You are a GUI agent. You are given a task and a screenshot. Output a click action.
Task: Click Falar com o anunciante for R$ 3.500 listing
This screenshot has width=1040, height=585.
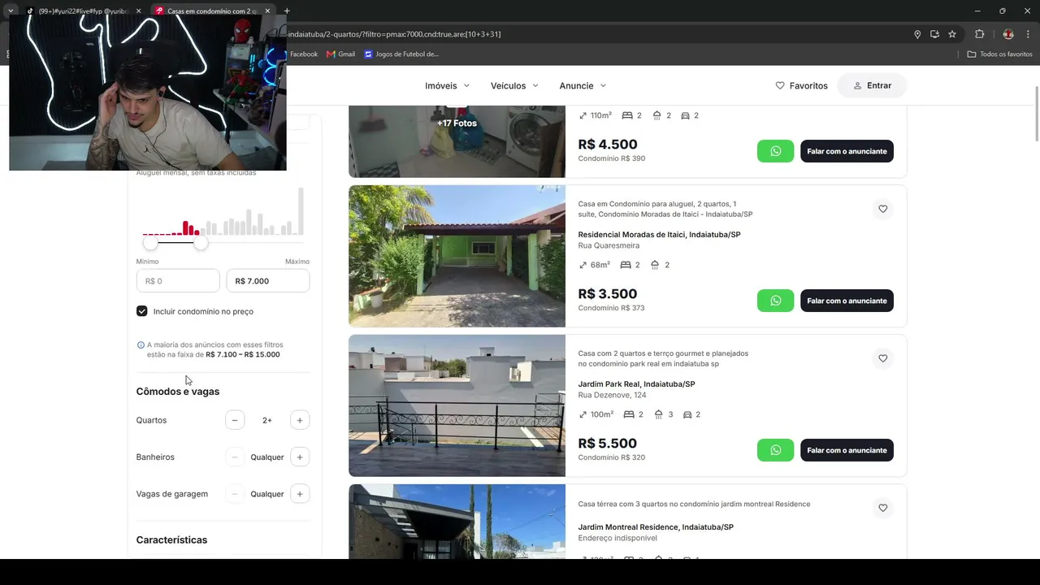(x=847, y=301)
